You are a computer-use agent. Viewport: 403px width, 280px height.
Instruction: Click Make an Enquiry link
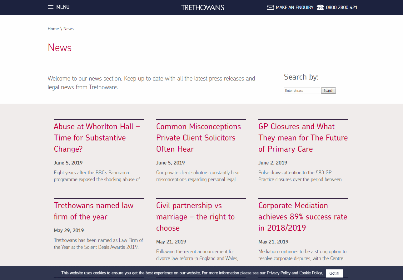coord(294,7)
